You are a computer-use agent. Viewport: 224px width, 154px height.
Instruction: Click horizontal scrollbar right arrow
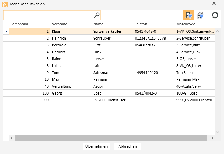212,138
